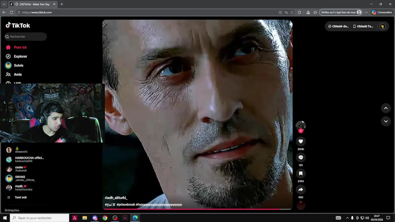The width and height of the screenshot is (395, 222).
Task: Like the video with the heart icon
Action: [x=301, y=142]
